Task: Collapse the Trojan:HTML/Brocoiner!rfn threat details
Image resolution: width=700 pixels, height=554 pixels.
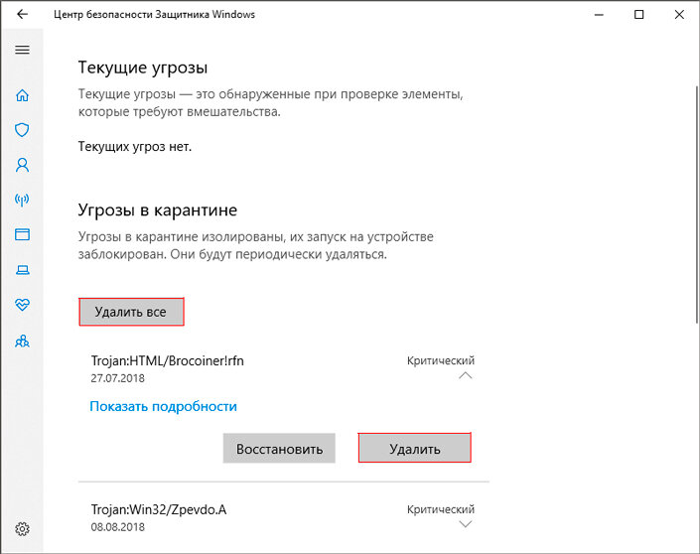Action: [x=466, y=375]
